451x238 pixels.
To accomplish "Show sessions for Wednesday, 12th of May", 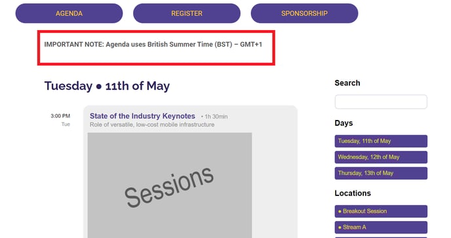I will pyautogui.click(x=381, y=157).
